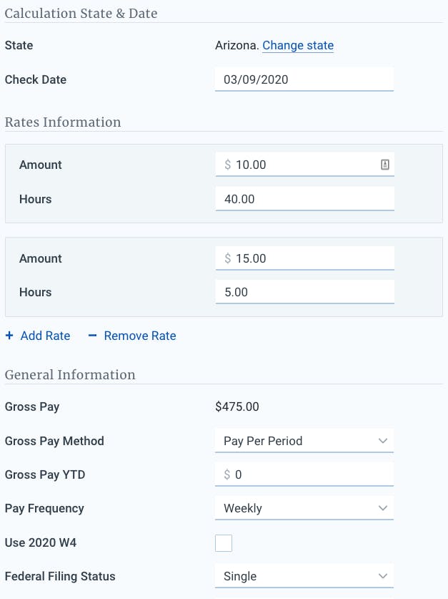448x599 pixels.
Task: Expand the Pay Frequency dropdown showing Weekly
Action: 304,507
